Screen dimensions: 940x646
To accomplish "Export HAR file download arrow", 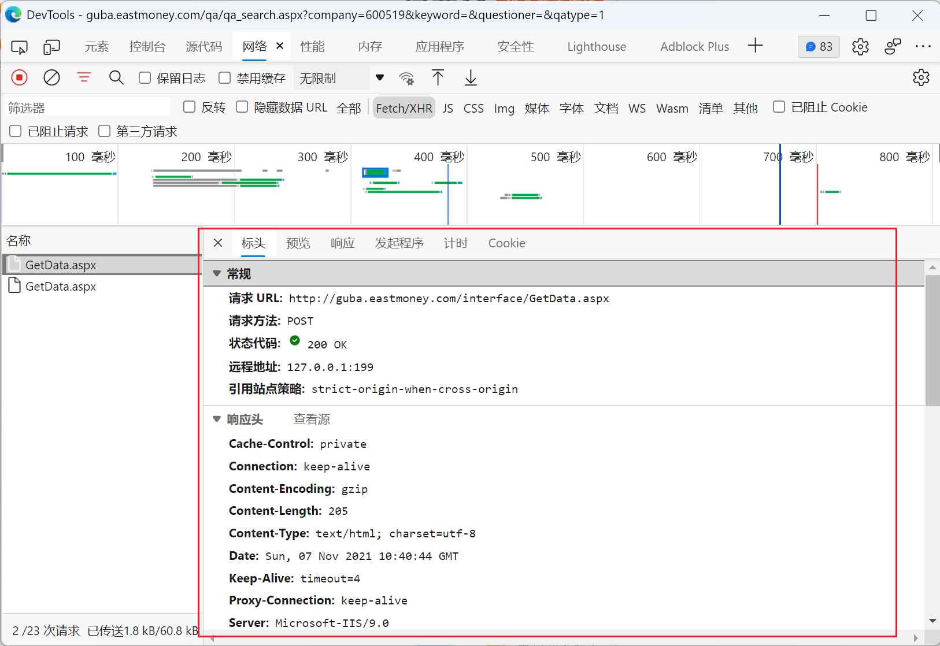I will tap(471, 77).
